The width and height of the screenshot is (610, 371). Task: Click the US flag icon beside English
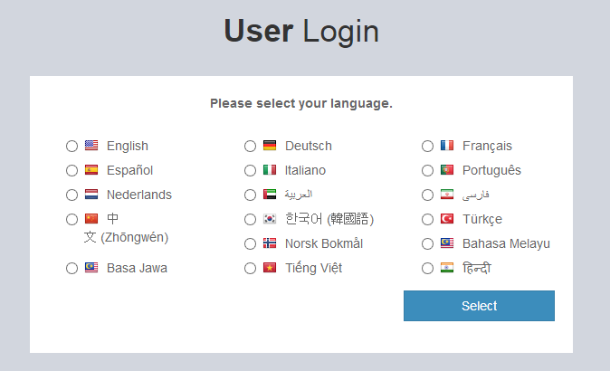(x=91, y=146)
